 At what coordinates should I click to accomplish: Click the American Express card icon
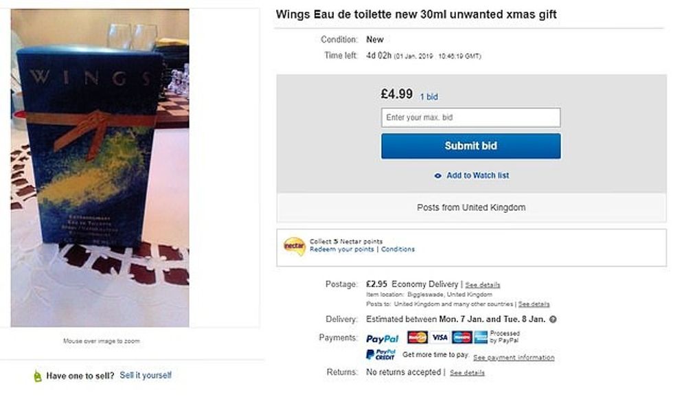coord(481,337)
